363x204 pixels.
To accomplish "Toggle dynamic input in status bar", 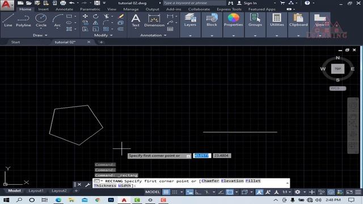I will [x=189, y=192].
